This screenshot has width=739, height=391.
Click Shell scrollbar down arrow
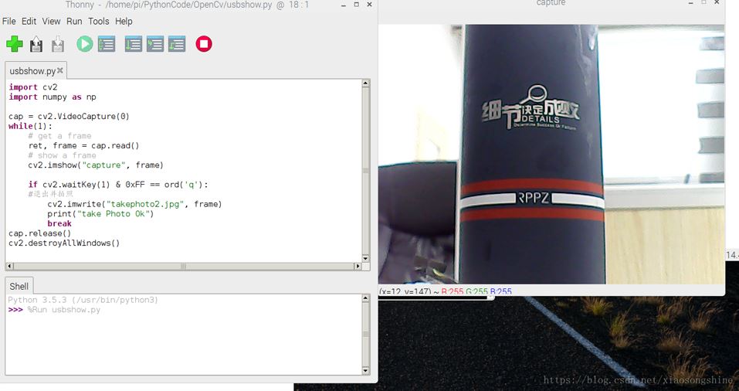[x=365, y=371]
